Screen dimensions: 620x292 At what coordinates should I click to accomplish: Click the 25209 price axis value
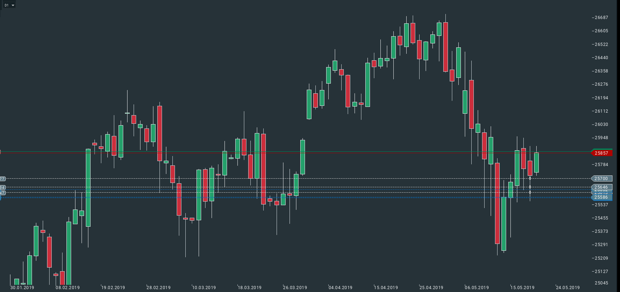(602, 258)
